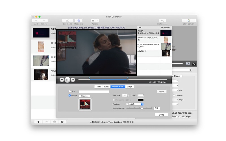
Task: Open the Position dropdown showing Top Left
Action: point(135,104)
